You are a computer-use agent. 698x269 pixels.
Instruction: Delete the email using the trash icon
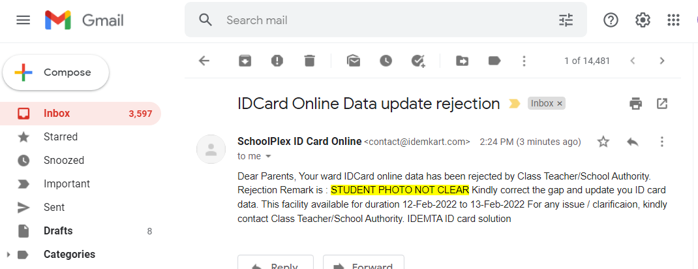[x=309, y=61]
